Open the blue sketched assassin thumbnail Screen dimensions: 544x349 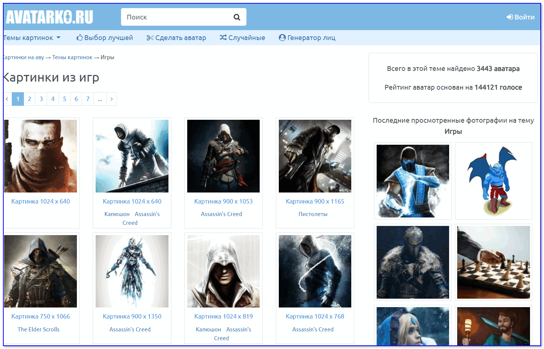132,271
